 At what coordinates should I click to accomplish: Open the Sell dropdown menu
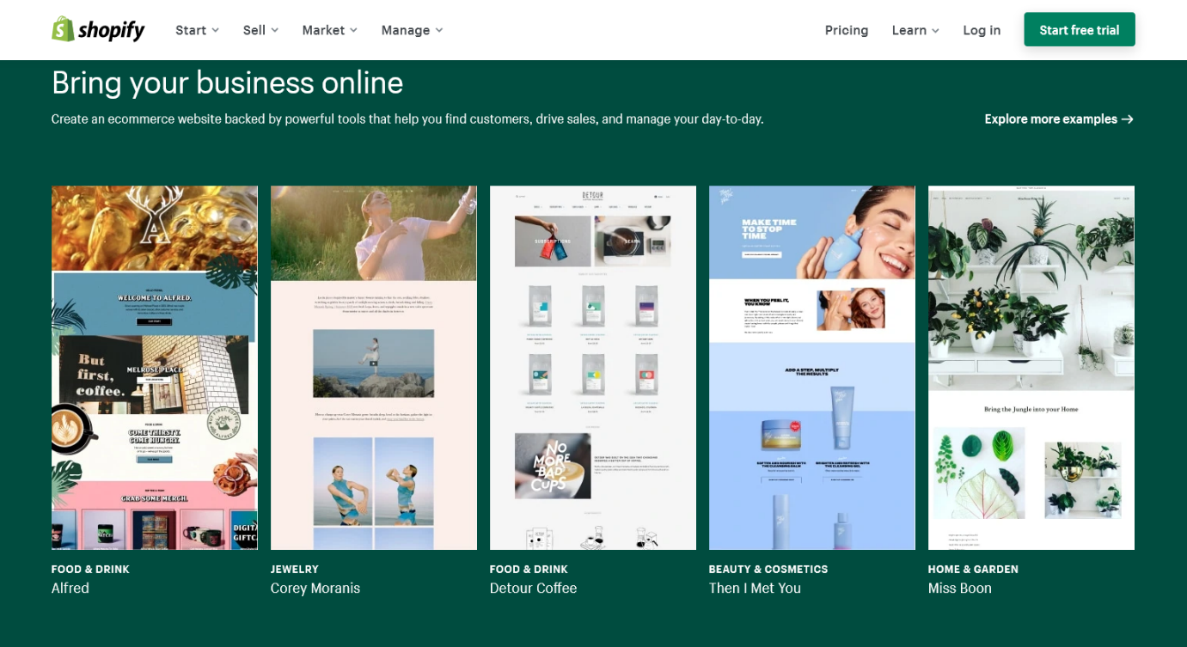pos(260,30)
